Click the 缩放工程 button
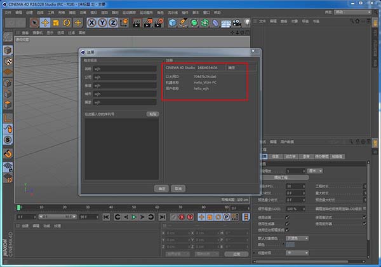Viewport: 381px width, 267px height. (283, 177)
